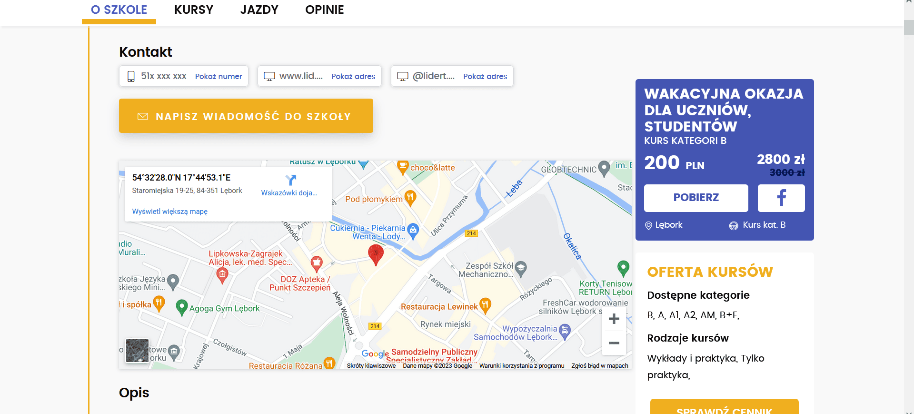Image resolution: width=914 pixels, height=414 pixels.
Task: Click the Restauracja Lewinek marker icon
Action: [x=485, y=305]
